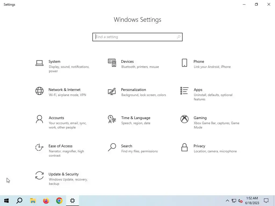This screenshot has width=275, height=206.
Task: Click the 6/18/2023 date in the taskbar
Action: (x=252, y=203)
